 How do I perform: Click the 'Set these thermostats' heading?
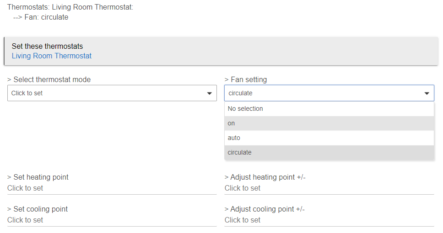tap(47, 46)
